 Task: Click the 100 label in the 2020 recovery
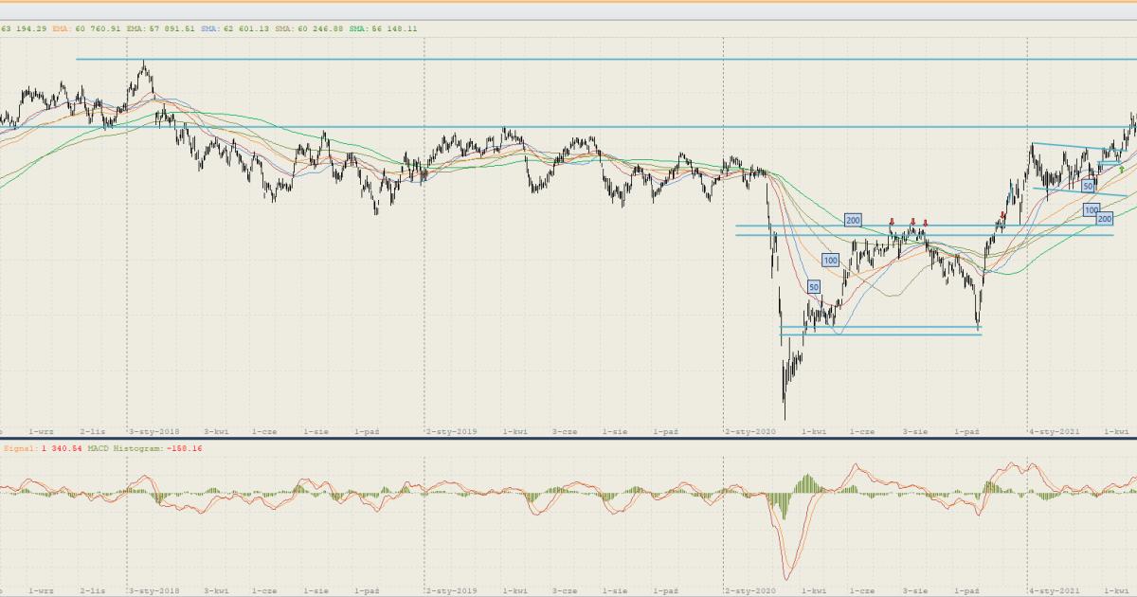click(830, 260)
